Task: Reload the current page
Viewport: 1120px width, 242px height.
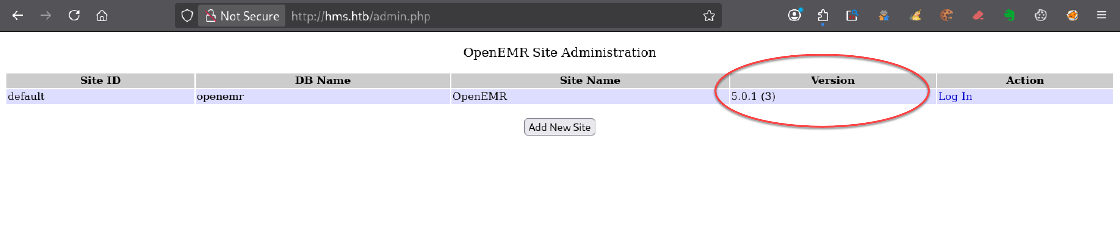Action: point(74,16)
